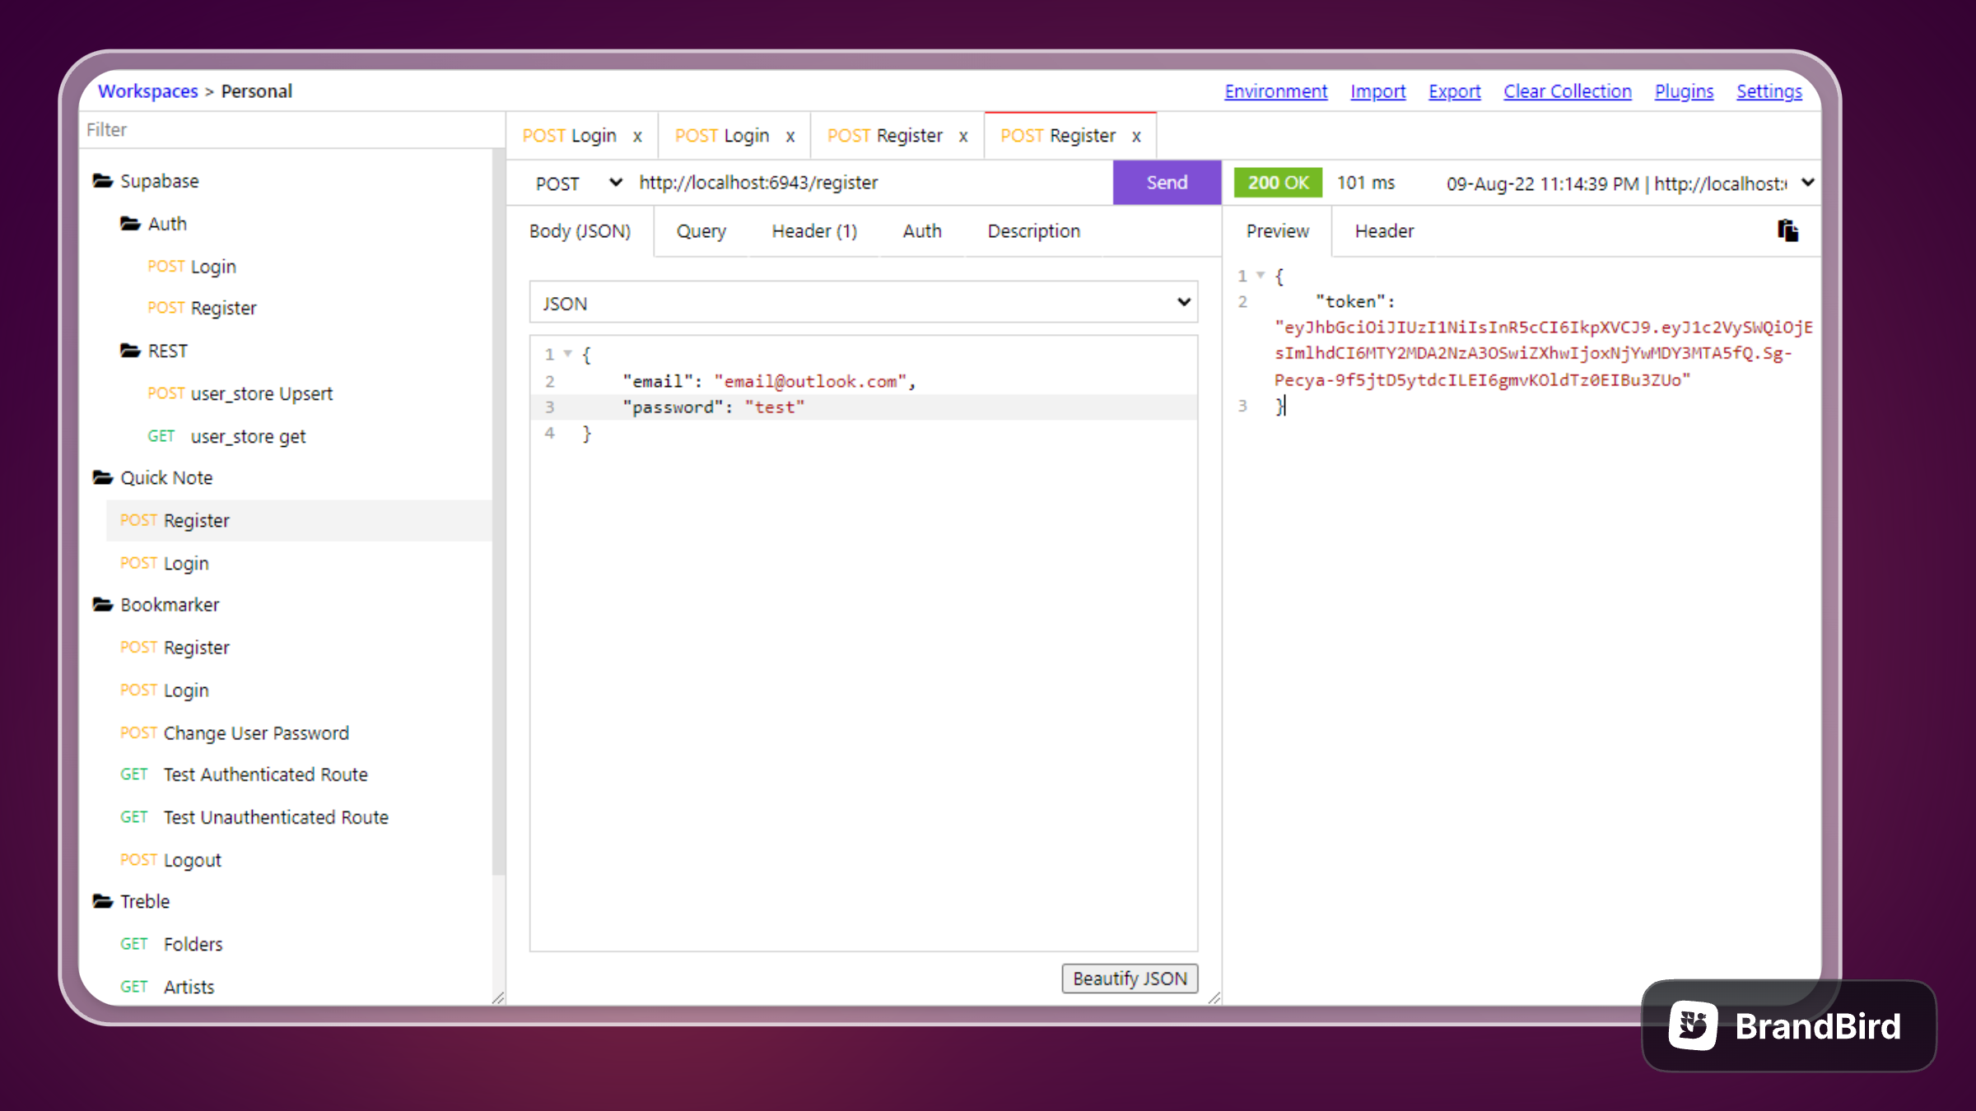Screen dimensions: 1976x1111
Task: Click the Clear Collection link
Action: point(1567,91)
